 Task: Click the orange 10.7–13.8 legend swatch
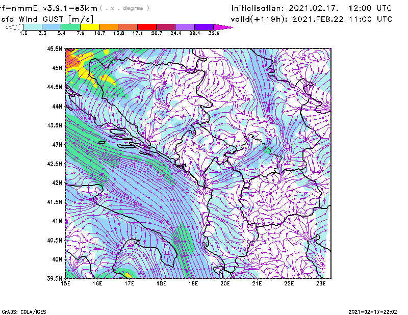[x=109, y=27]
